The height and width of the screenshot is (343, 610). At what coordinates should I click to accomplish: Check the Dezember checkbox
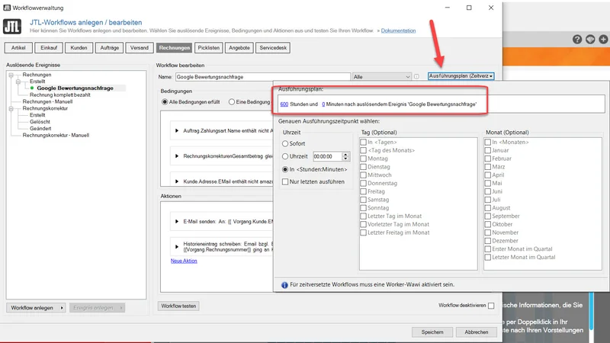click(x=488, y=241)
